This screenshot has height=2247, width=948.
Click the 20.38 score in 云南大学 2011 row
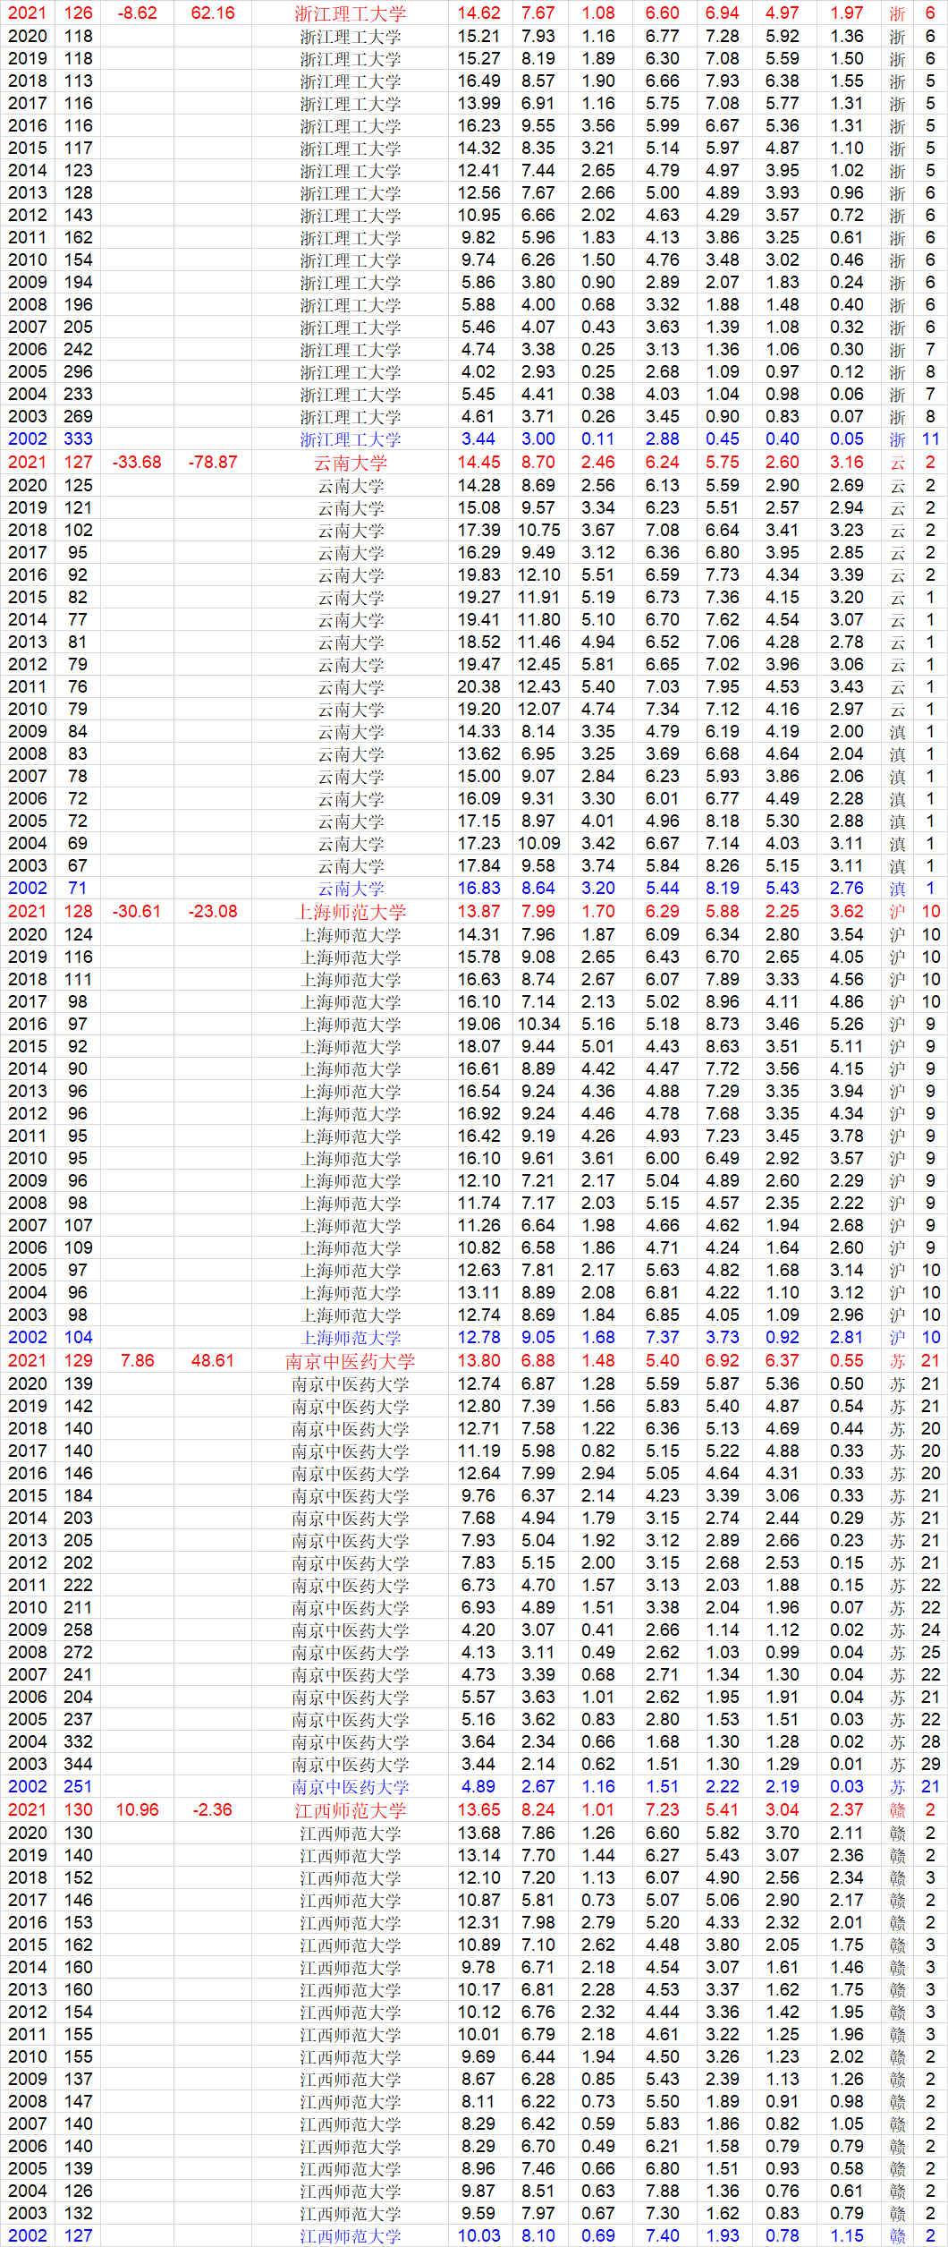(x=478, y=687)
